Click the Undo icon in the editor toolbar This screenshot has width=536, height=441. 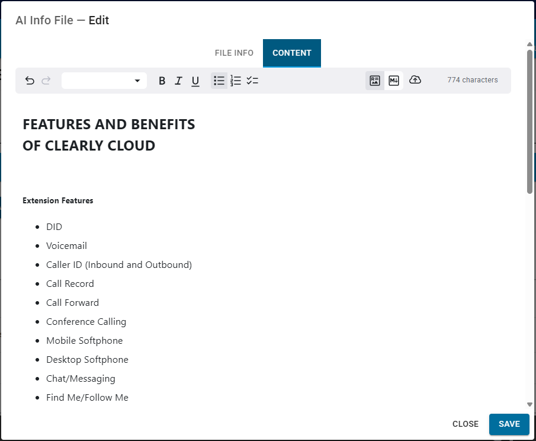pos(30,80)
